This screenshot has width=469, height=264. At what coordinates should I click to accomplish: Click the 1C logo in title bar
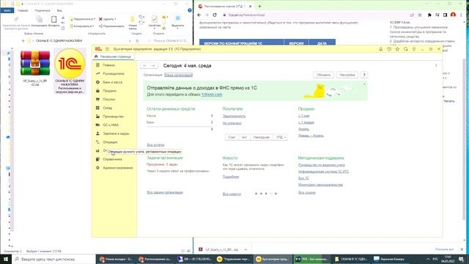tap(98, 49)
